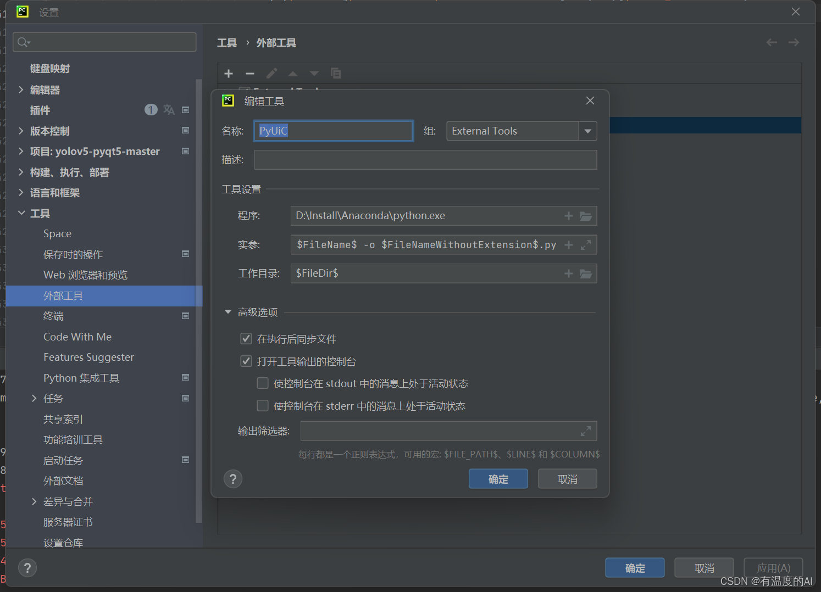821x592 pixels.
Task: Click project-level marker icon beside 启动任务
Action: (186, 460)
